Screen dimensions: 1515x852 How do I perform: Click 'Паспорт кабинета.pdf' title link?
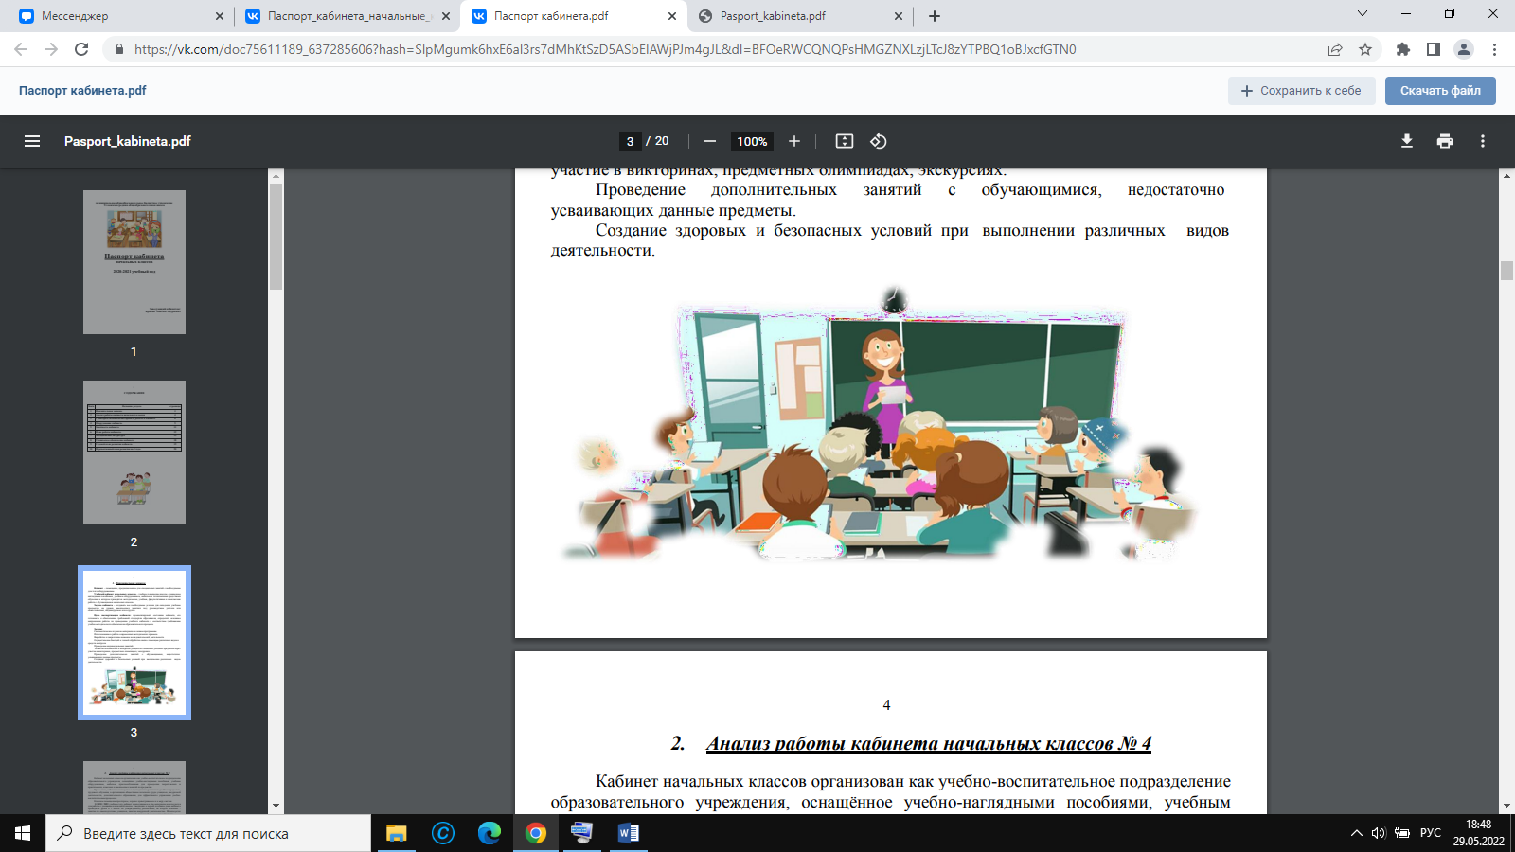click(82, 91)
